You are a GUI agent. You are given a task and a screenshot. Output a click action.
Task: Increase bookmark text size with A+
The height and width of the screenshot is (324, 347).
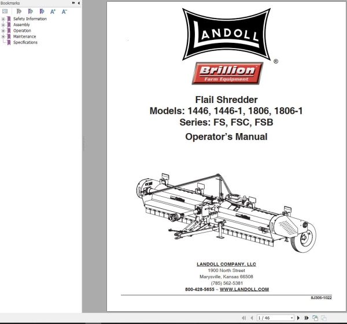[x=53, y=12]
